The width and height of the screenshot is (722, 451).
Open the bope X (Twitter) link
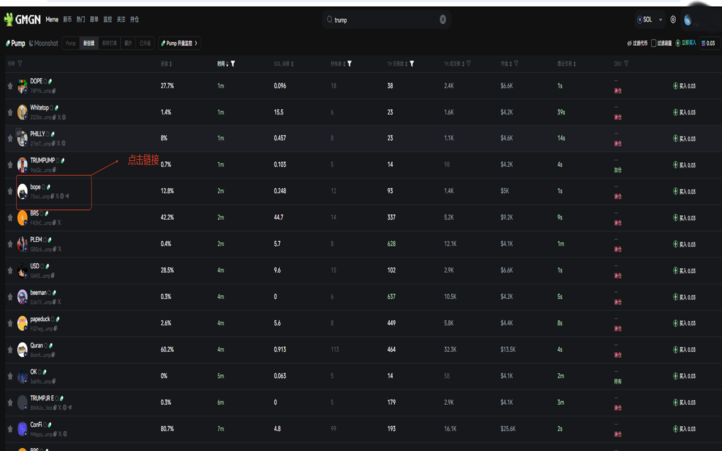57,196
